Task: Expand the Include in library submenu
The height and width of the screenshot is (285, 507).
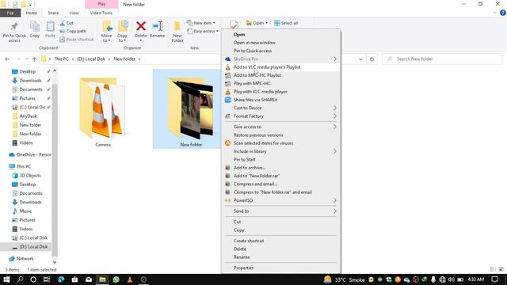Action: point(281,151)
